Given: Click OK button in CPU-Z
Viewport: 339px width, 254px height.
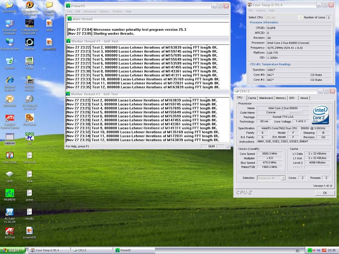Looking at the screenshot, I should [x=325, y=193].
